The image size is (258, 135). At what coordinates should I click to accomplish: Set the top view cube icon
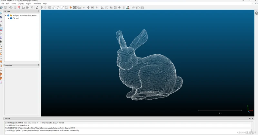pos(1,50)
